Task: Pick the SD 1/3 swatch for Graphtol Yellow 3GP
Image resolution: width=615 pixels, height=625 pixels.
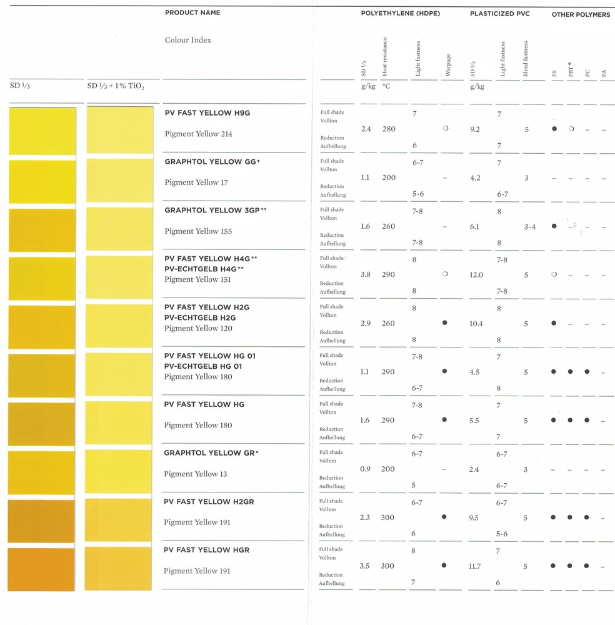Action: point(42,231)
